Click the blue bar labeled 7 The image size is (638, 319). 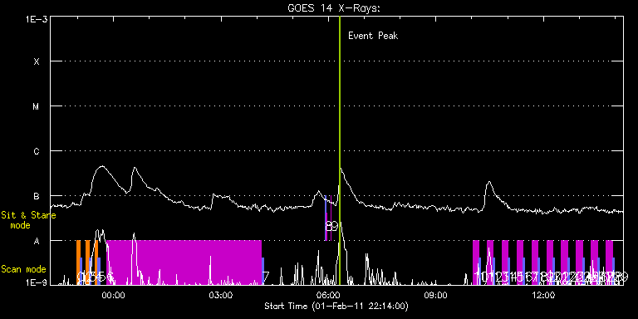tap(263, 271)
